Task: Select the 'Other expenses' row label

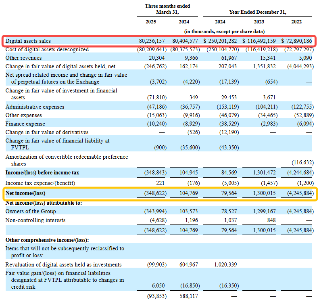Action: [24, 115]
